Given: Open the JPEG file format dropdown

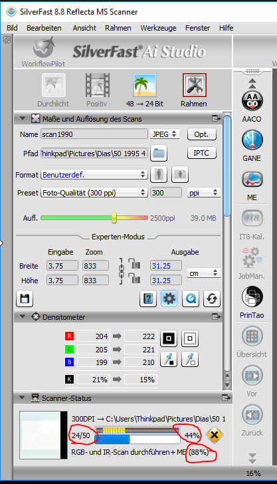Looking at the screenshot, I should pyautogui.click(x=165, y=134).
